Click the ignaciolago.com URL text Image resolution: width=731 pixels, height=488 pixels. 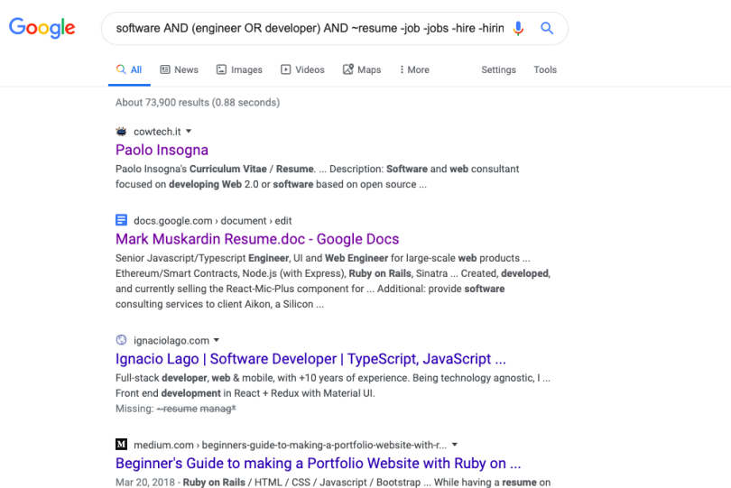point(171,340)
